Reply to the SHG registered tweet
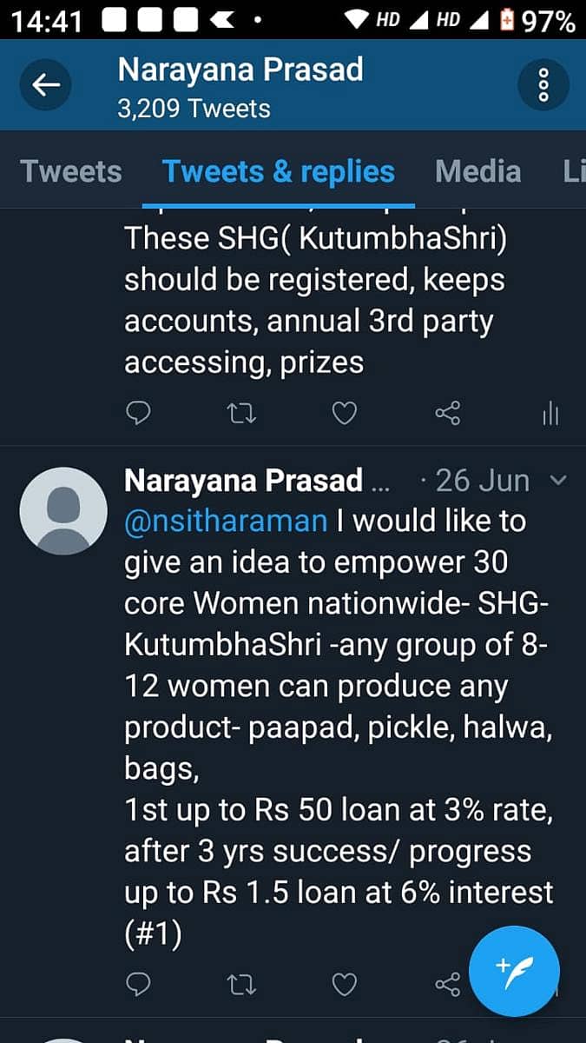 138,414
